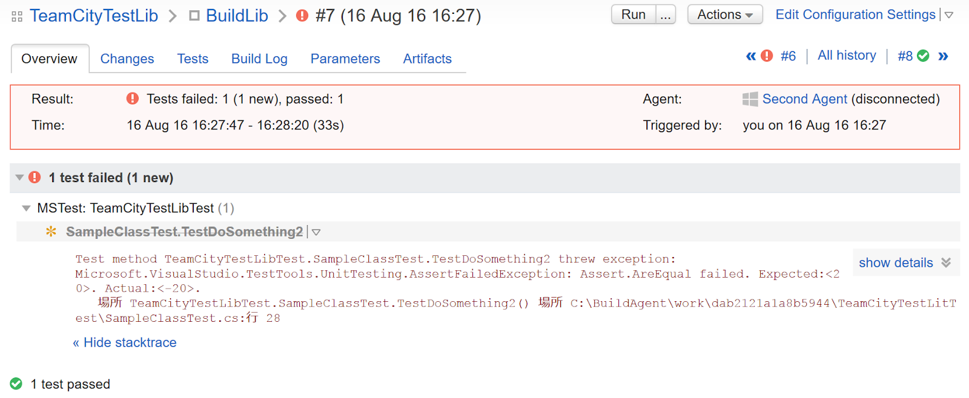Click the Hide stacktrace link

pos(125,342)
